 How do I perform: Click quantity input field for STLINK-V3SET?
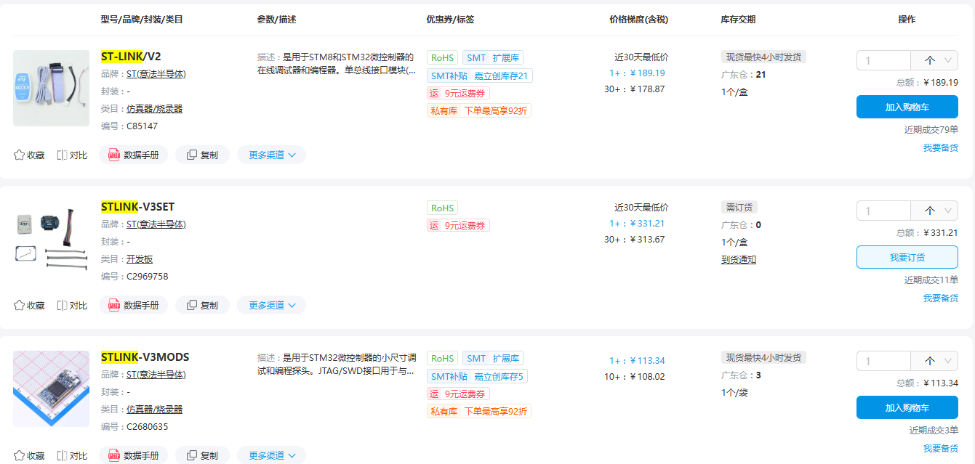coord(883,211)
